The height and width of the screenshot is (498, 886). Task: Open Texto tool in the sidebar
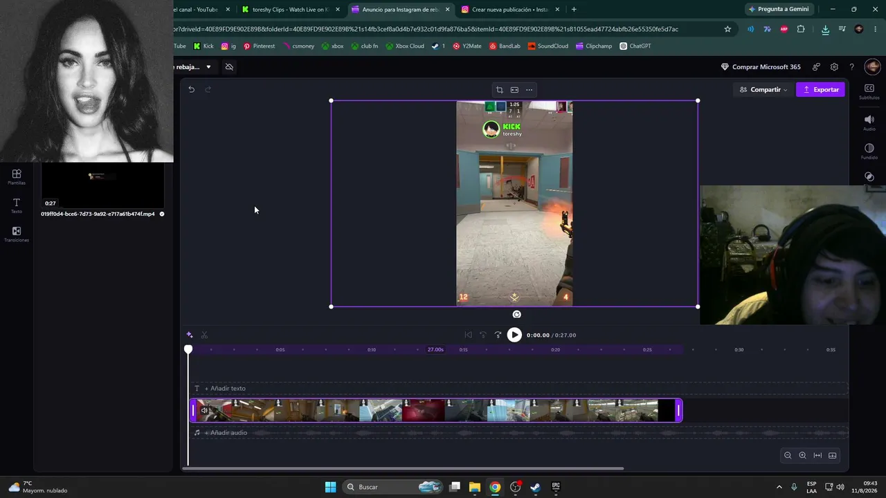tap(17, 205)
